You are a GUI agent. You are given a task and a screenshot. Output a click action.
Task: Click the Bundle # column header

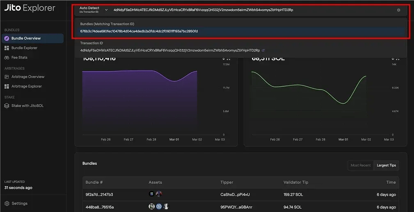pyautogui.click(x=94, y=182)
